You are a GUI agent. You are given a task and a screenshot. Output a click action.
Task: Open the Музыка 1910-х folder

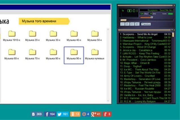tap(12, 36)
